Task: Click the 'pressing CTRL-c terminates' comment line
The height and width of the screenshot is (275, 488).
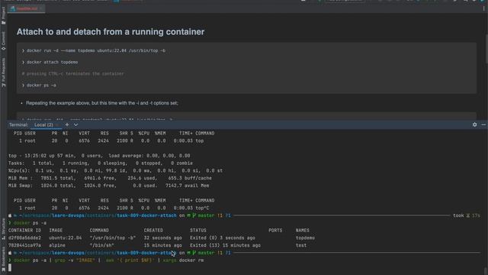Action: (x=73, y=73)
